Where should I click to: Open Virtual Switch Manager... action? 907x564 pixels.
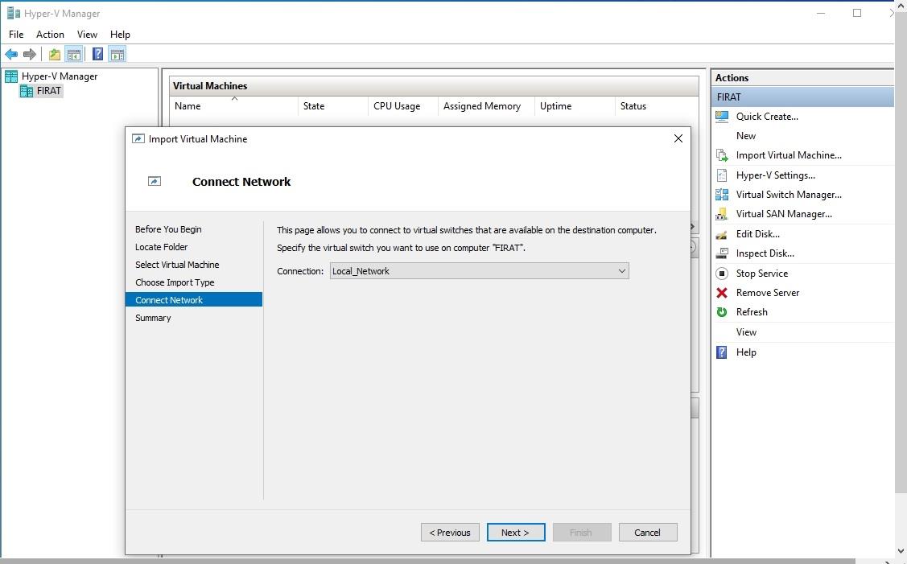tap(789, 195)
